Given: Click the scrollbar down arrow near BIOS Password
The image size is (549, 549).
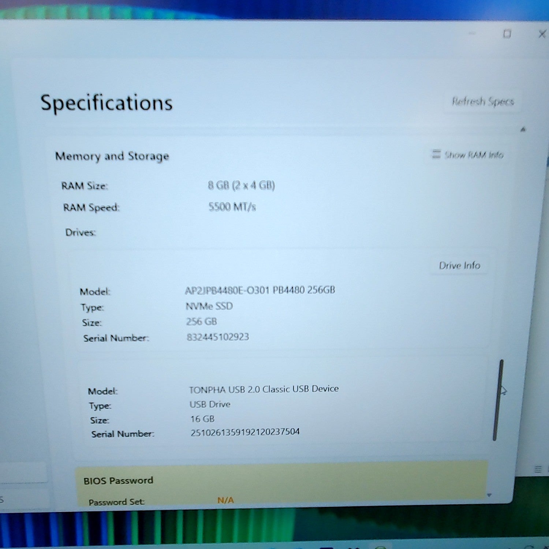Looking at the screenshot, I should (489, 495).
